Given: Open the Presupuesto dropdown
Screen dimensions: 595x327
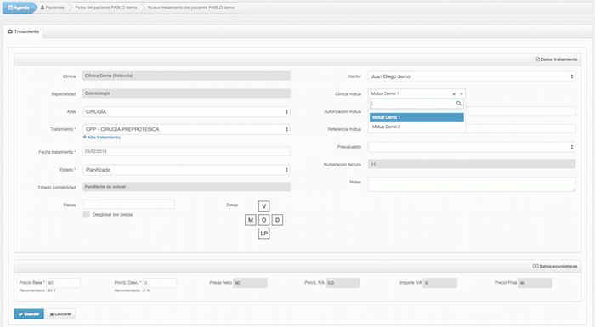Looking at the screenshot, I should pos(471,147).
